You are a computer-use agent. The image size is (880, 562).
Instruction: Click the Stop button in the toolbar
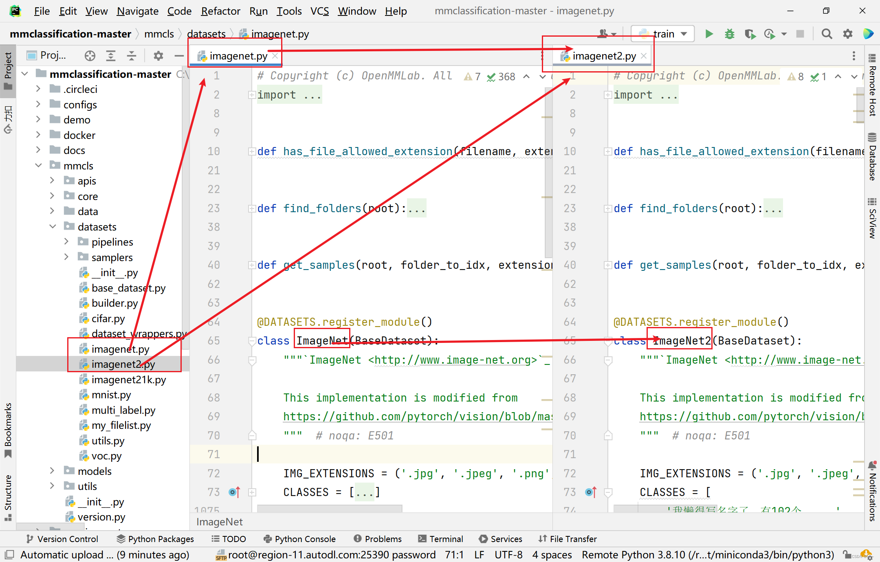coord(800,34)
